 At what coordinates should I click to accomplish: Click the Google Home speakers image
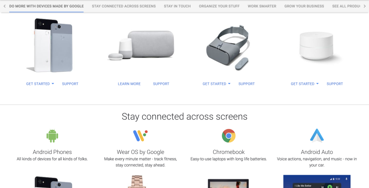coord(141,45)
